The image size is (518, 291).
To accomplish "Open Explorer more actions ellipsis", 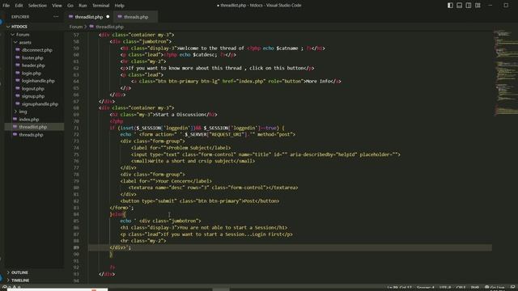I will tap(56, 17).
